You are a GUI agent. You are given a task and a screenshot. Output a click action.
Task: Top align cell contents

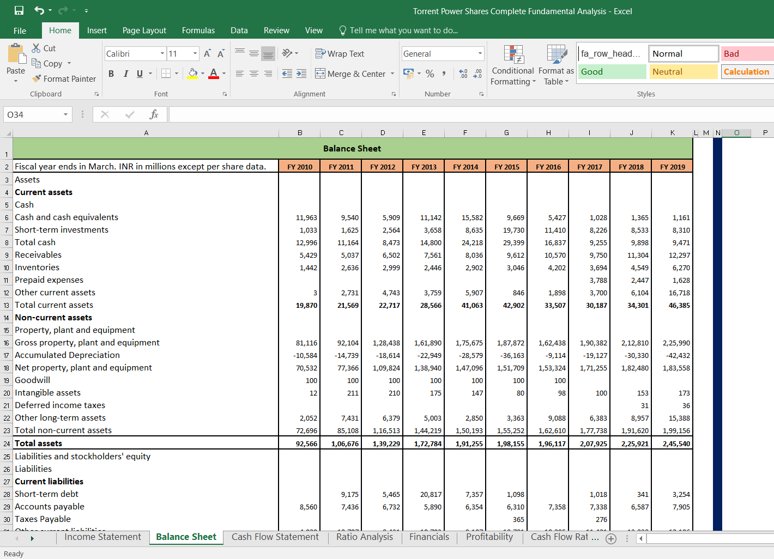tap(240, 53)
